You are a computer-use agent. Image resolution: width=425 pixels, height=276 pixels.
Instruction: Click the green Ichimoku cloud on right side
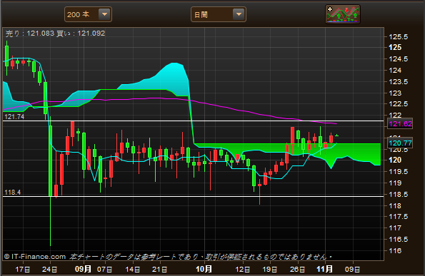pyautogui.click(x=352, y=151)
